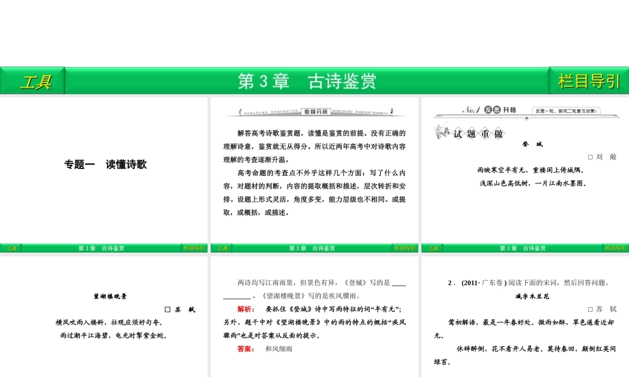Screen dimensions: 629x377
Task: Click □ 苏轼 under 减字木兰花
Action: 602,309
